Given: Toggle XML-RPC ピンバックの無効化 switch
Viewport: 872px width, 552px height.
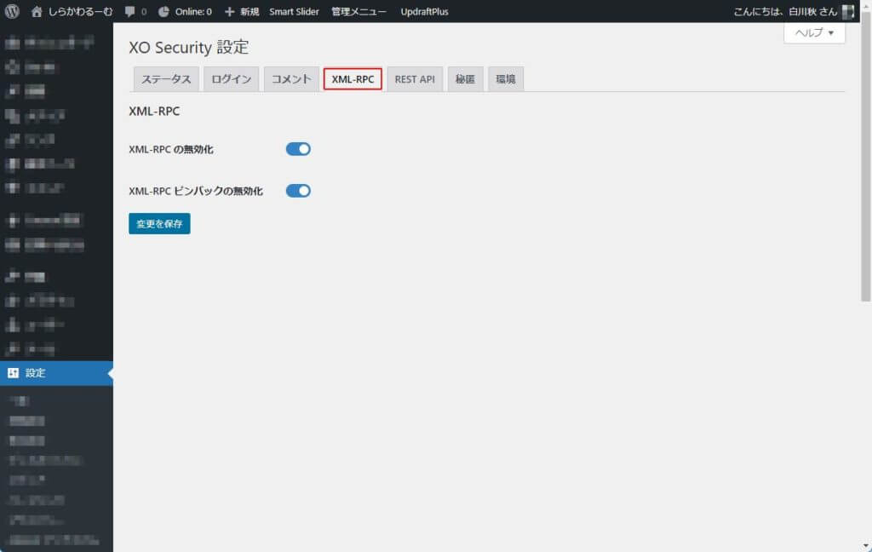Looking at the screenshot, I should 298,191.
